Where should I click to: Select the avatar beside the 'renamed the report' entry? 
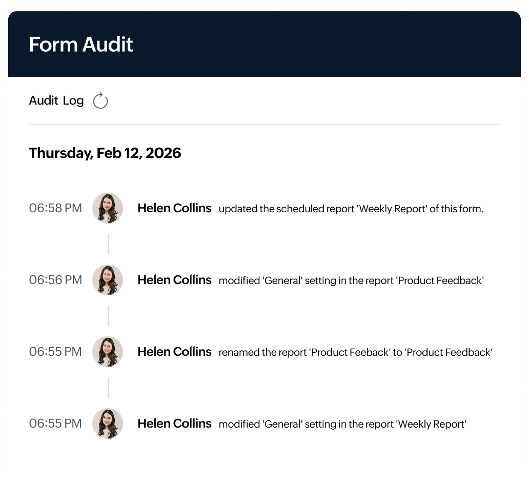point(108,352)
